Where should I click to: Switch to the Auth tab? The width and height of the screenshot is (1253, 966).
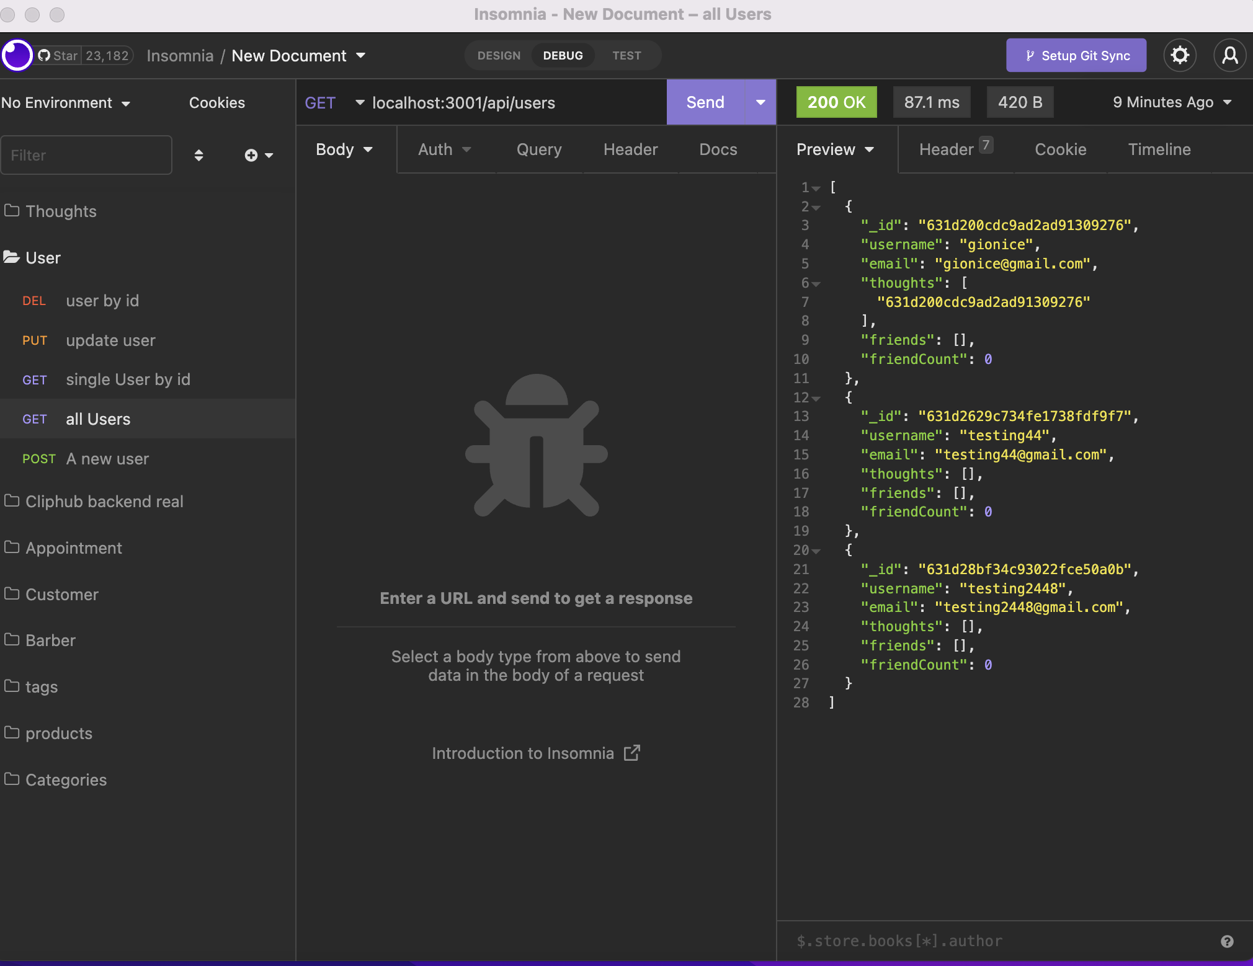pyautogui.click(x=445, y=149)
